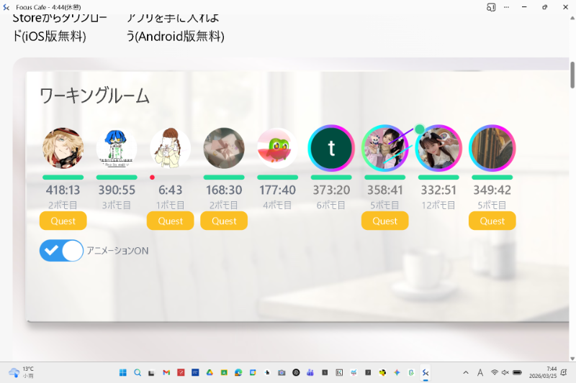
Task: Open the Quest button under 168:30
Action: click(224, 221)
